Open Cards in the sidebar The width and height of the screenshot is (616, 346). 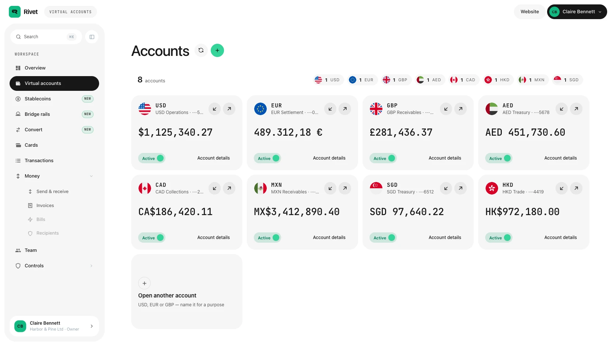54,145
